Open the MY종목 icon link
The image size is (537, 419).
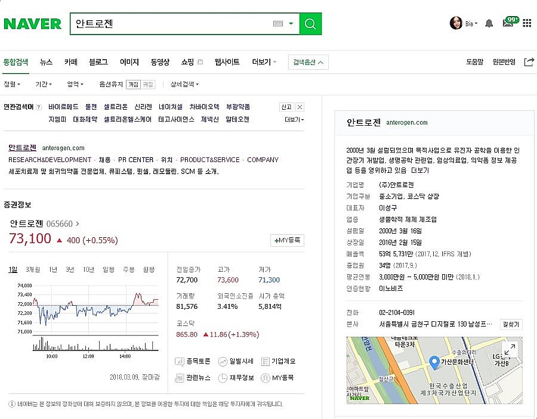277,378
